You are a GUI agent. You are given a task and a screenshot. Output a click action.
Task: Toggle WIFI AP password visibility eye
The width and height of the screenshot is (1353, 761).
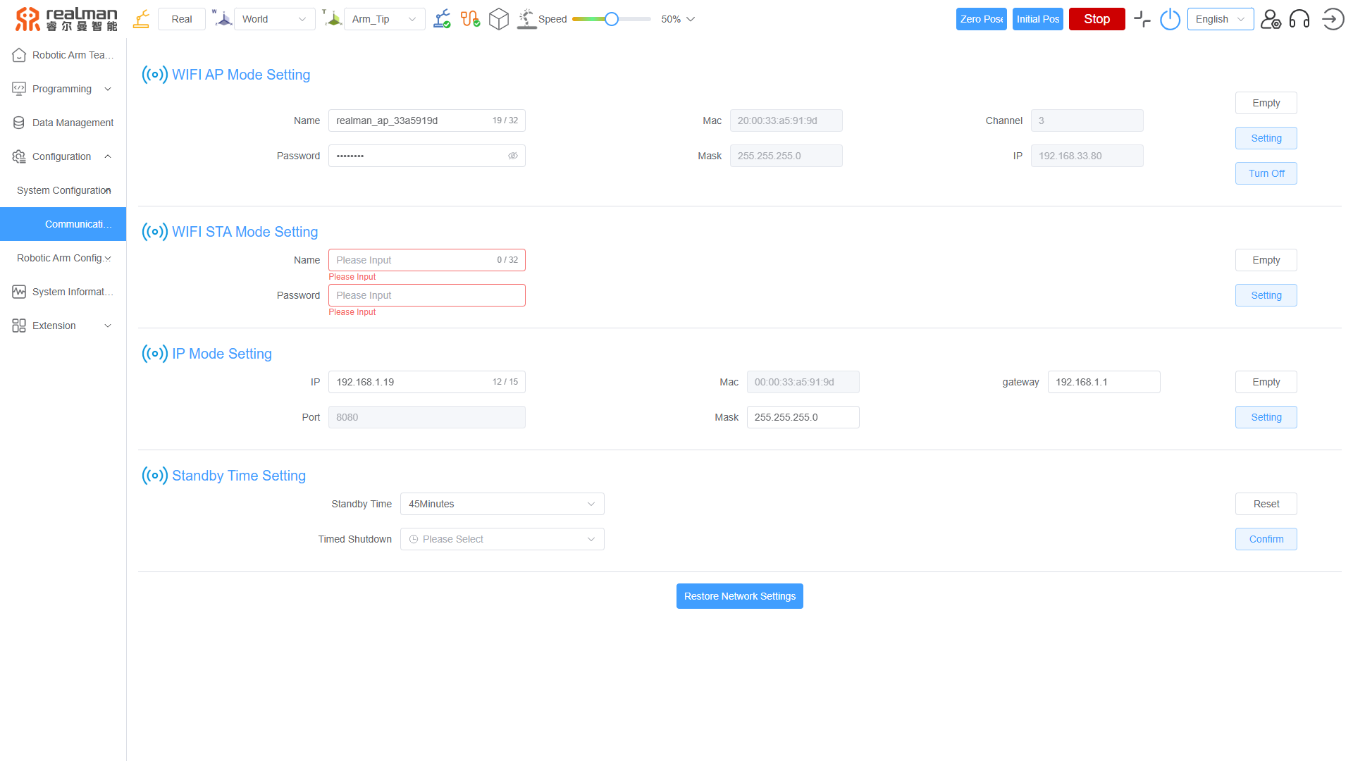(x=513, y=156)
